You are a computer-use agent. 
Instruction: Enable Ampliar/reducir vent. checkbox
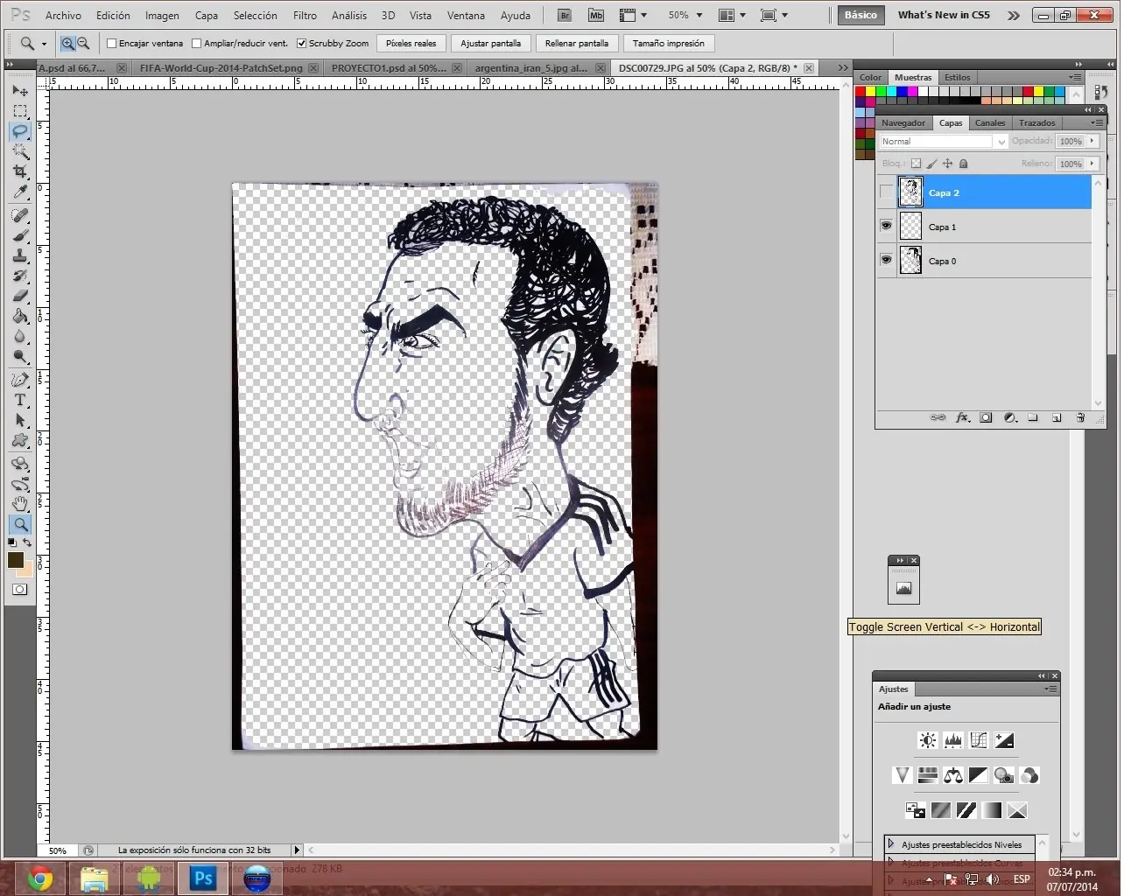[197, 44]
